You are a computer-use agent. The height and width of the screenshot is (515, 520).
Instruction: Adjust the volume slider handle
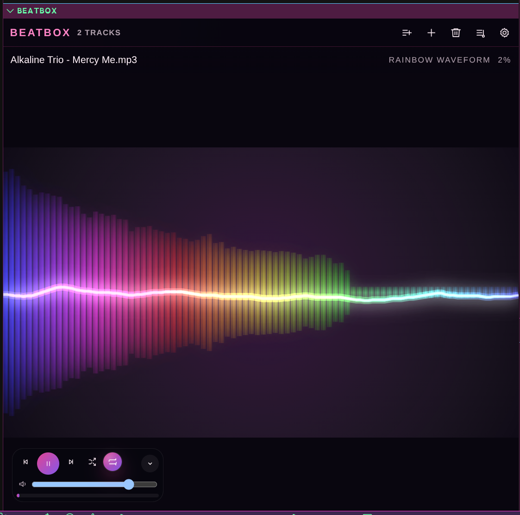click(129, 484)
